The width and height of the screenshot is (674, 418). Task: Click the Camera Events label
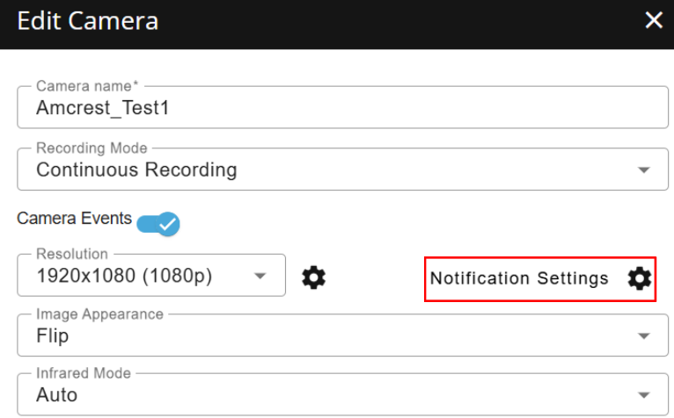tap(74, 219)
